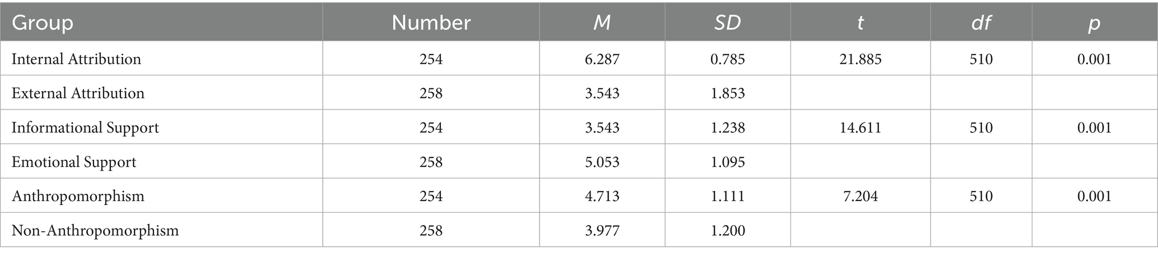This screenshot has height=257, width=1158.
Task: Select the t value 21.885
Action: pos(861,59)
